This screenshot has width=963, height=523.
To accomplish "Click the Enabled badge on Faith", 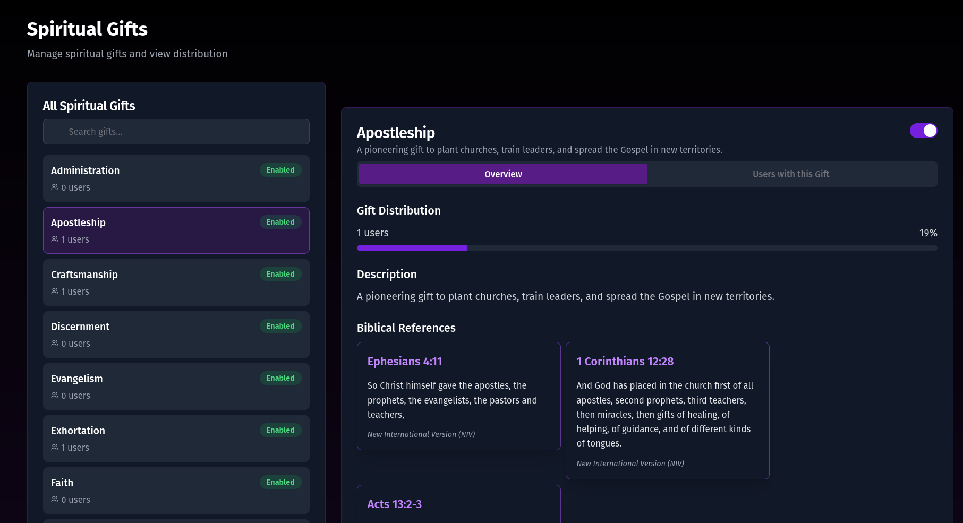I will [x=280, y=482].
